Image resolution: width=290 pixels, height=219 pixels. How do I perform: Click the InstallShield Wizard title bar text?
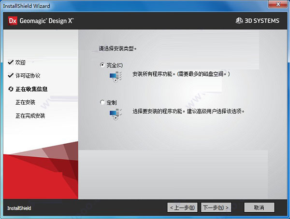coord(27,6)
